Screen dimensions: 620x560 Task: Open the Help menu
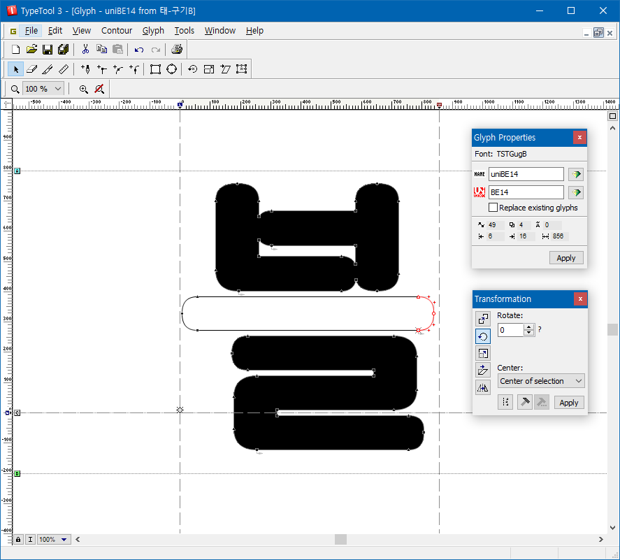click(x=254, y=31)
